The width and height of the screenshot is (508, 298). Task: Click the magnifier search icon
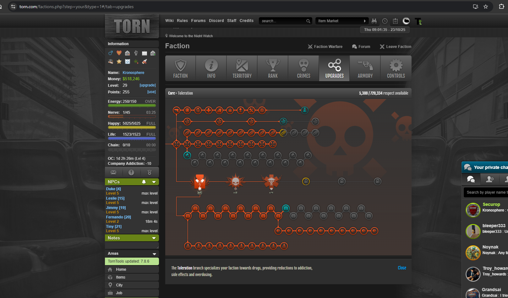pyautogui.click(x=308, y=21)
